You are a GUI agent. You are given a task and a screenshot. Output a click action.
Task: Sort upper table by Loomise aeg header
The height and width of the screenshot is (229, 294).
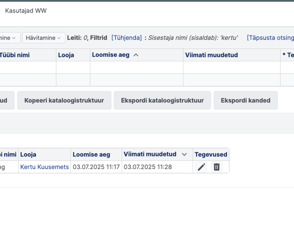click(111, 55)
